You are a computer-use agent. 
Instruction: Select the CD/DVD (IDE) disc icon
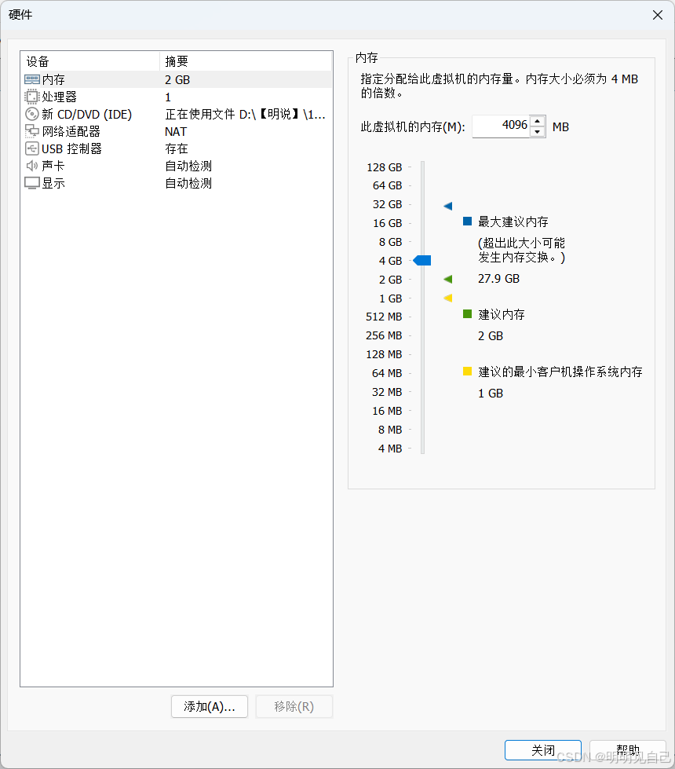click(32, 114)
